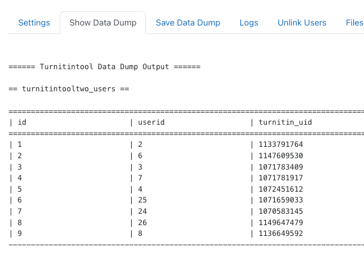
Task: Select turnitin_uid value 1070583145
Action: click(x=281, y=211)
